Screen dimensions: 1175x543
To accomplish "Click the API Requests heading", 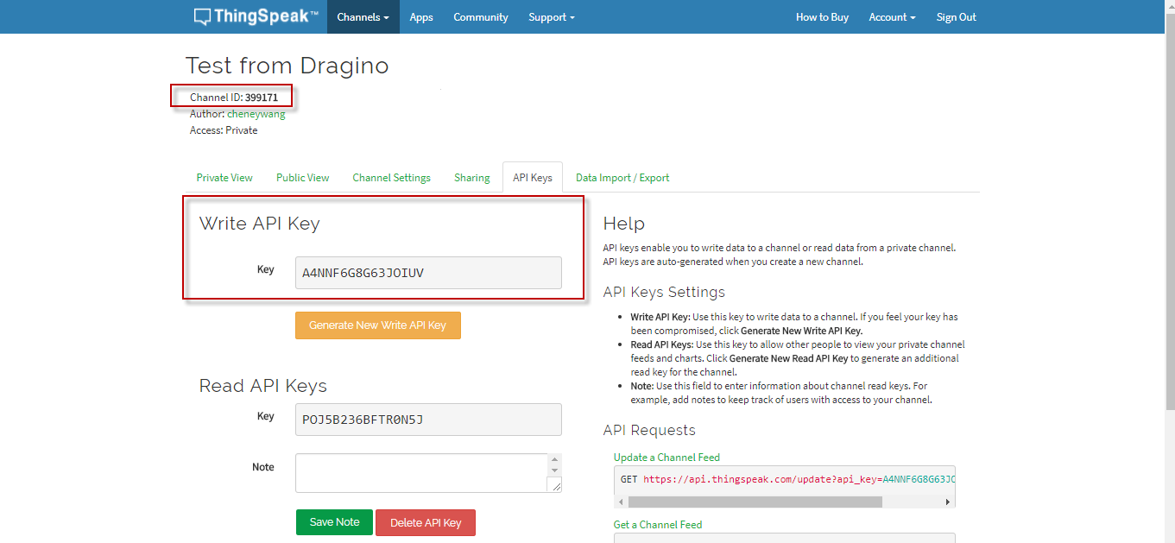I will tap(649, 430).
